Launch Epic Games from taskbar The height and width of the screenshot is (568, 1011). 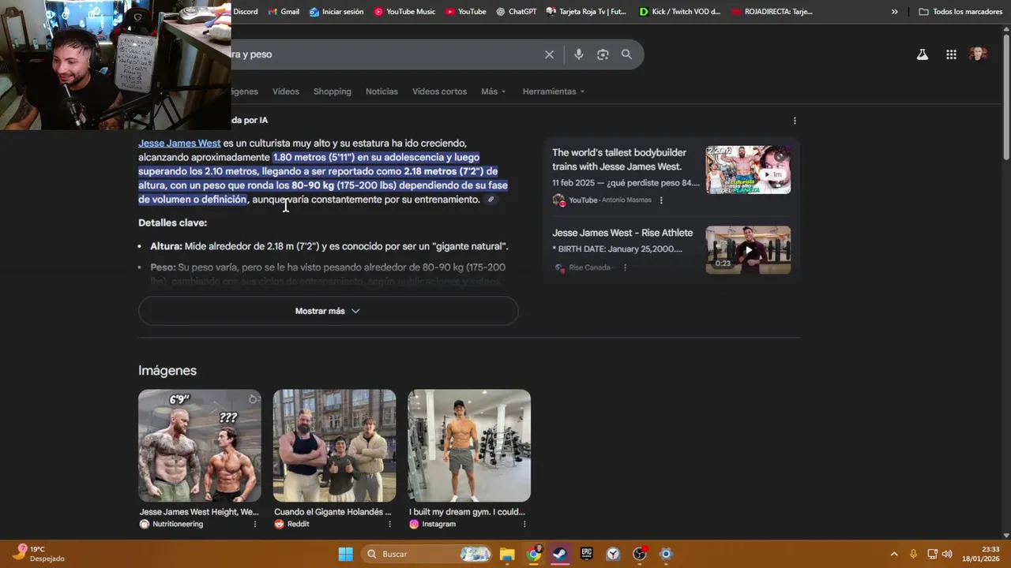(586, 554)
